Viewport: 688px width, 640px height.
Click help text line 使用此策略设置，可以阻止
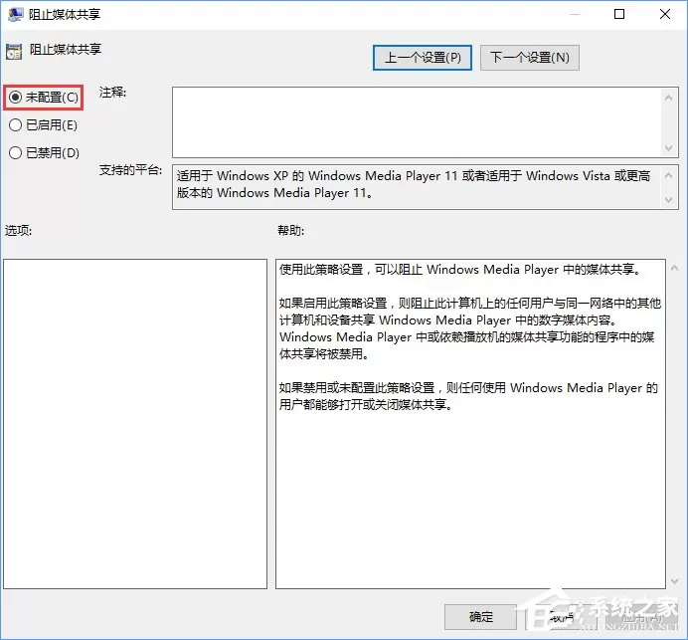[x=460, y=270]
